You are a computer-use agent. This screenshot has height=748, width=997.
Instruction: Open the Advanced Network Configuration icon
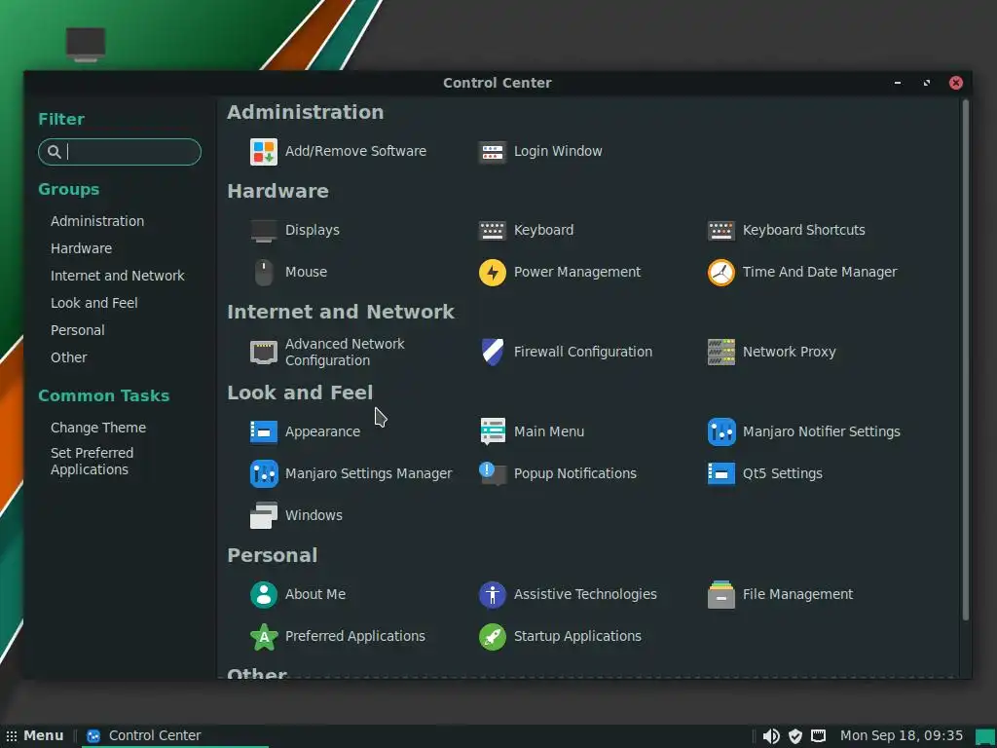[263, 352]
